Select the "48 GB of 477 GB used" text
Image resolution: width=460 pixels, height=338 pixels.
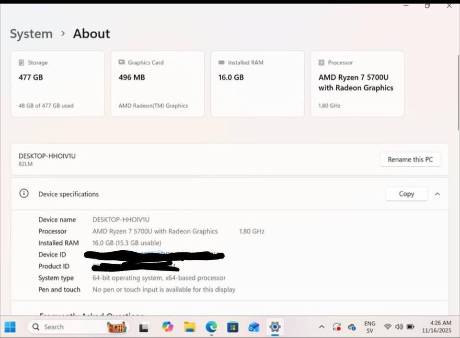(46, 105)
